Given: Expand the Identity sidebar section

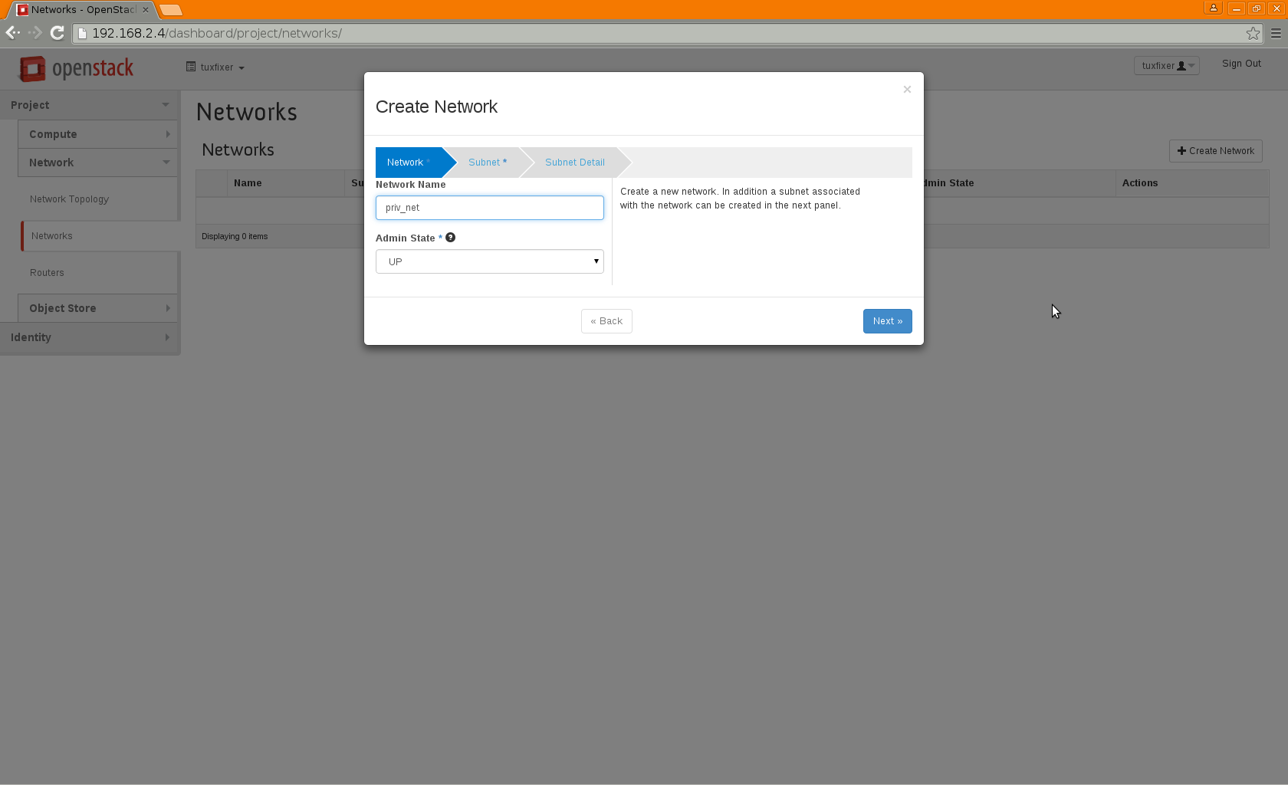Looking at the screenshot, I should (89, 337).
